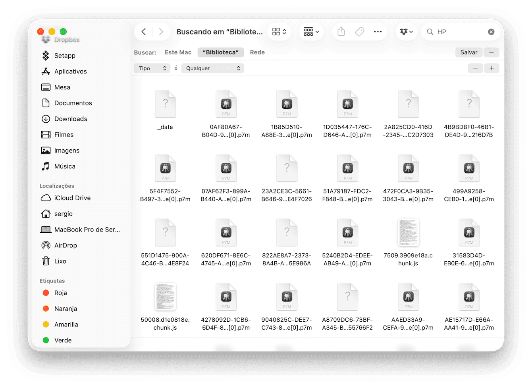Select file 499A9258-CEB0-1...e[0].p7m

[469, 169]
